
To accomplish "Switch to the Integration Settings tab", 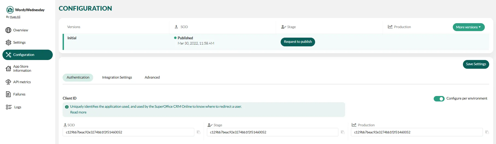I will point(117,77).
